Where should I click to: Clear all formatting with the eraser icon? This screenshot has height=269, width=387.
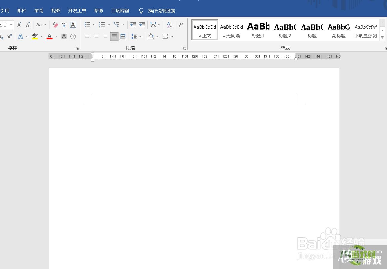tap(55, 25)
